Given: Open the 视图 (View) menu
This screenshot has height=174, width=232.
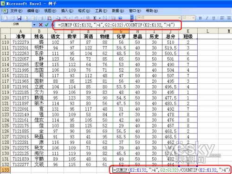Looking at the screenshot, I should pos(50,11).
